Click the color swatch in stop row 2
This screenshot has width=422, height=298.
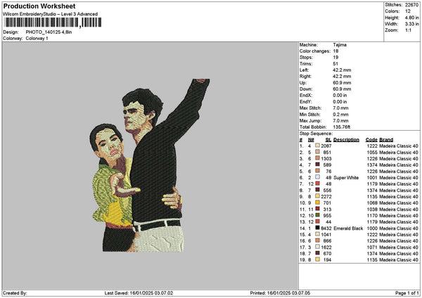tap(318, 153)
